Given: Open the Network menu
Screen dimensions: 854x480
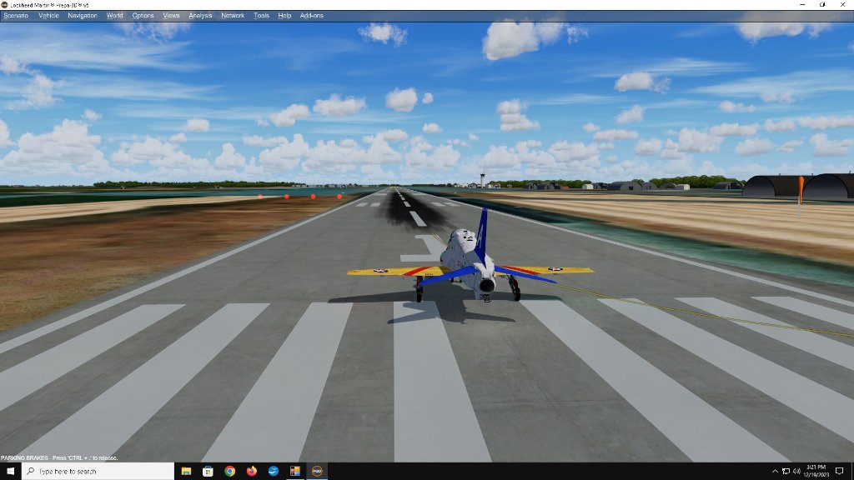Looking at the screenshot, I should coord(233,15).
